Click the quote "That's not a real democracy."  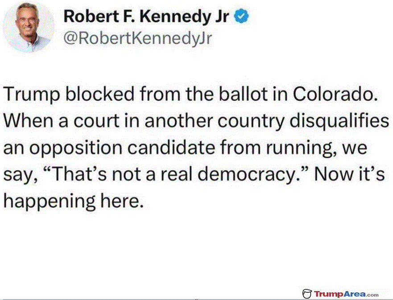click(x=176, y=174)
